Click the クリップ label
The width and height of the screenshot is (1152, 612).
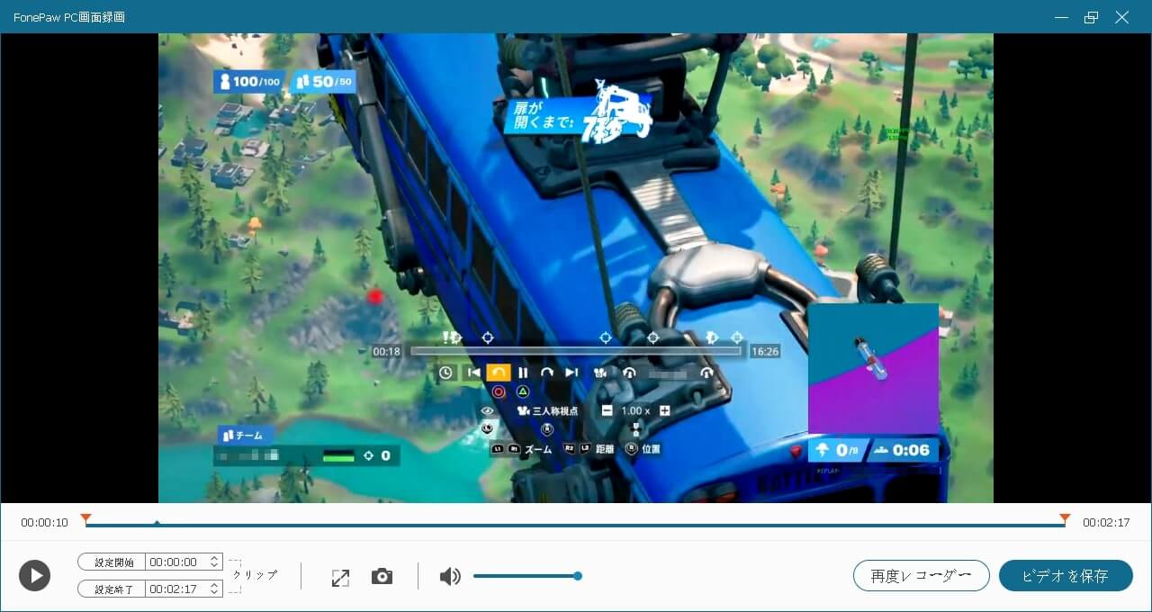pyautogui.click(x=255, y=574)
